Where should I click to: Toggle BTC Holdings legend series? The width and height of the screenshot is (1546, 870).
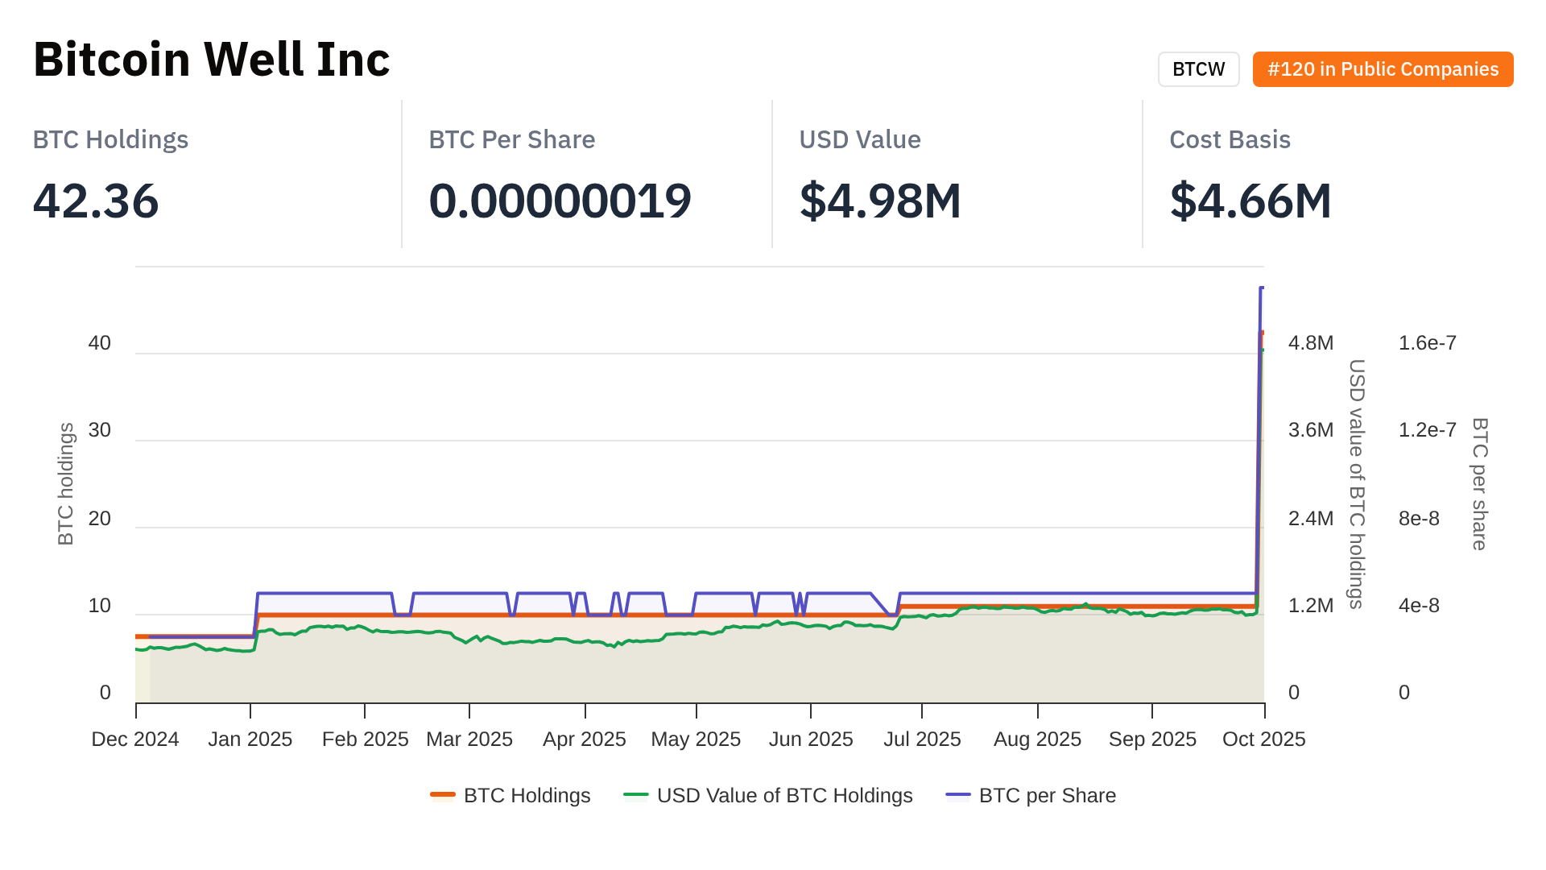[527, 796]
